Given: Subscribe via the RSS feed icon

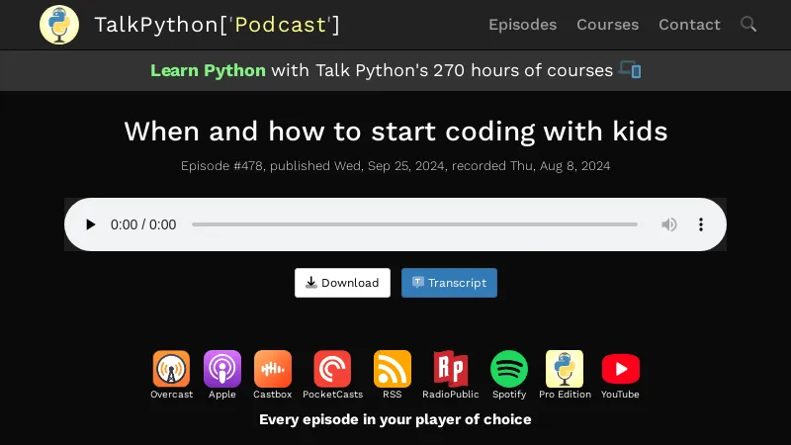Looking at the screenshot, I should click(x=393, y=370).
